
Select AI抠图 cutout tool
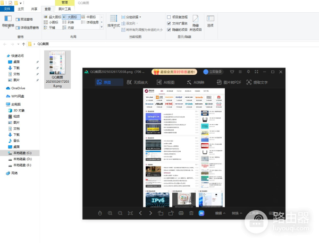(165, 82)
